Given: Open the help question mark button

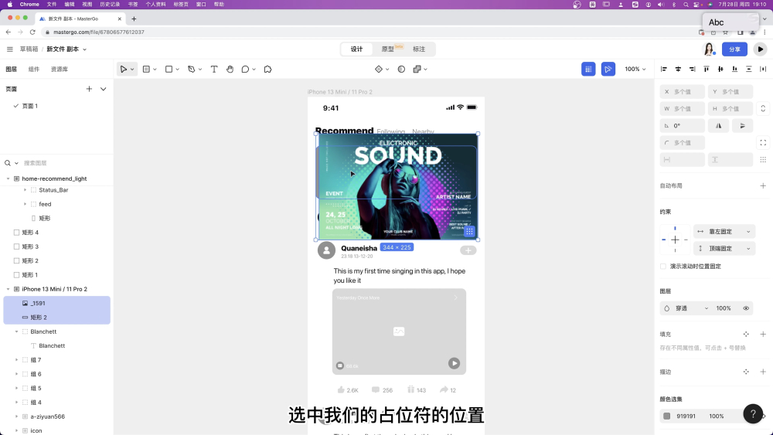Looking at the screenshot, I should pyautogui.click(x=753, y=414).
